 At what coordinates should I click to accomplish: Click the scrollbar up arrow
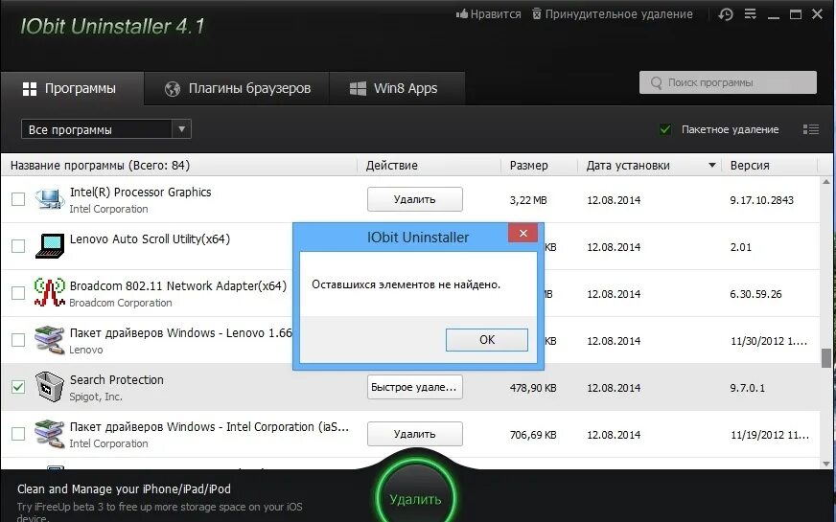pyautogui.click(x=825, y=182)
